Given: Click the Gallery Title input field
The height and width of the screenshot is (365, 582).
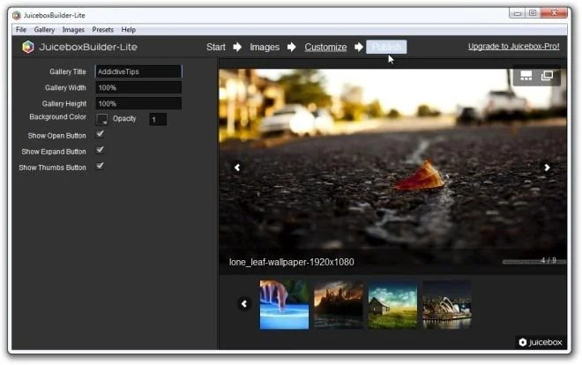Looking at the screenshot, I should coord(138,71).
